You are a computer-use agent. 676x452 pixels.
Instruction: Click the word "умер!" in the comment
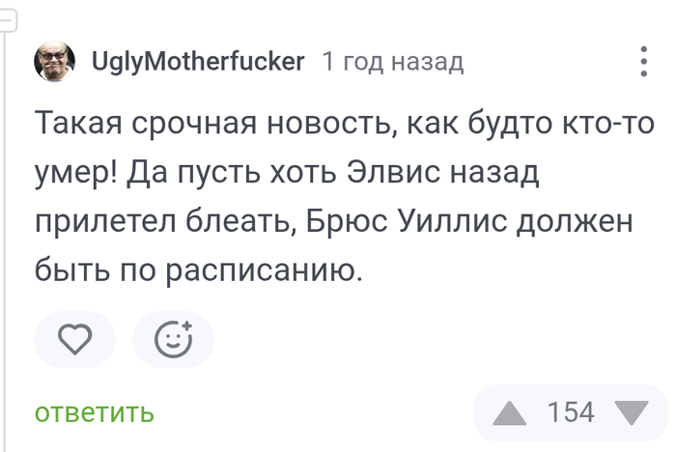pos(77,174)
